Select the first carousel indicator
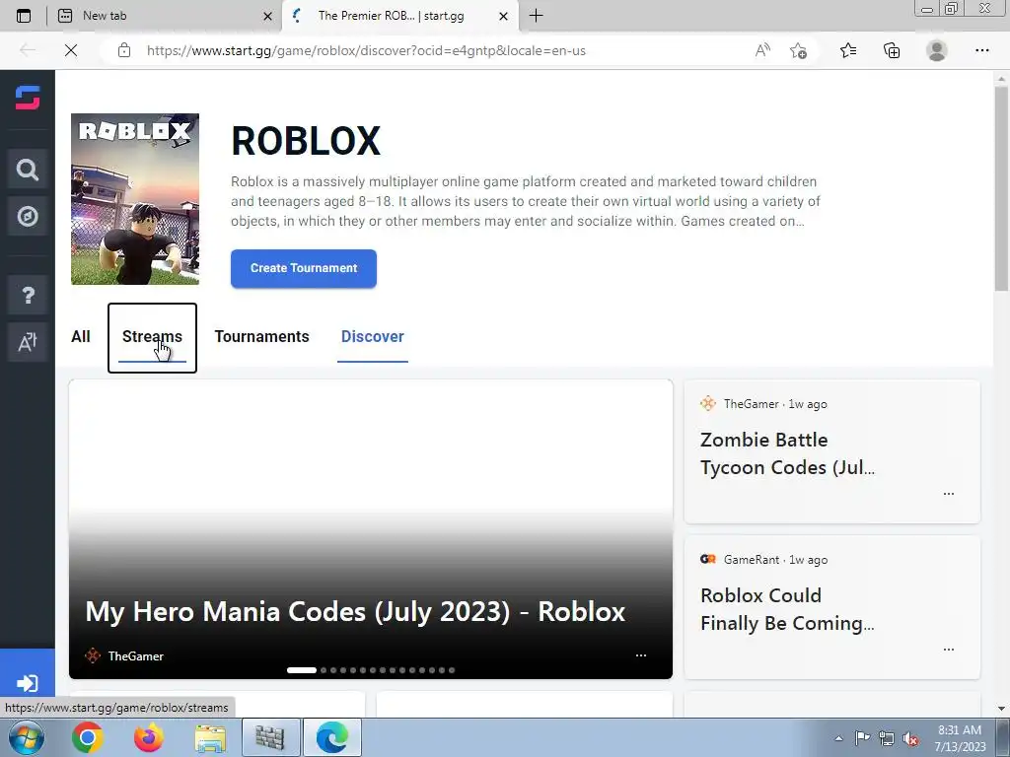 click(x=302, y=670)
